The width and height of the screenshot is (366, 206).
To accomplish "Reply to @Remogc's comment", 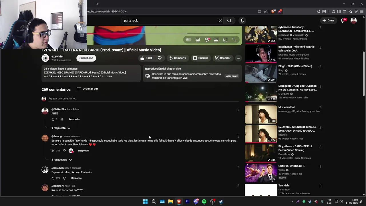I will click(83, 151).
